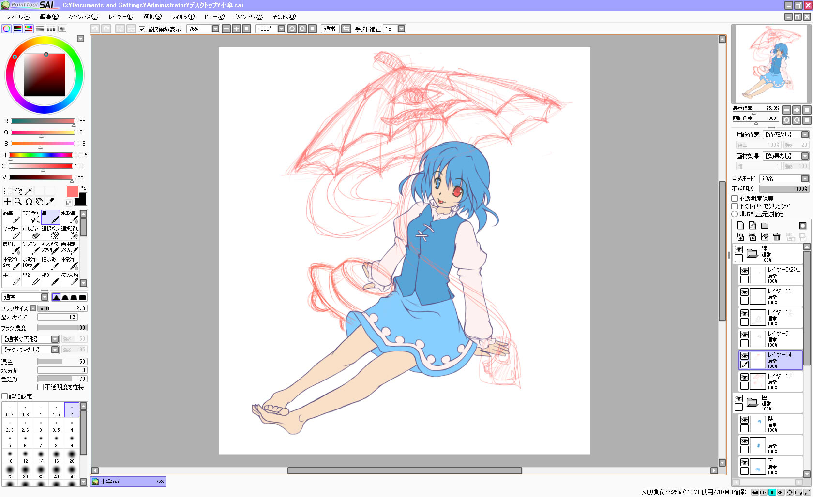Viewport: 813px width, 497px height.
Task: Pick the 選択消し selection eraser tool
Action: [x=70, y=233]
